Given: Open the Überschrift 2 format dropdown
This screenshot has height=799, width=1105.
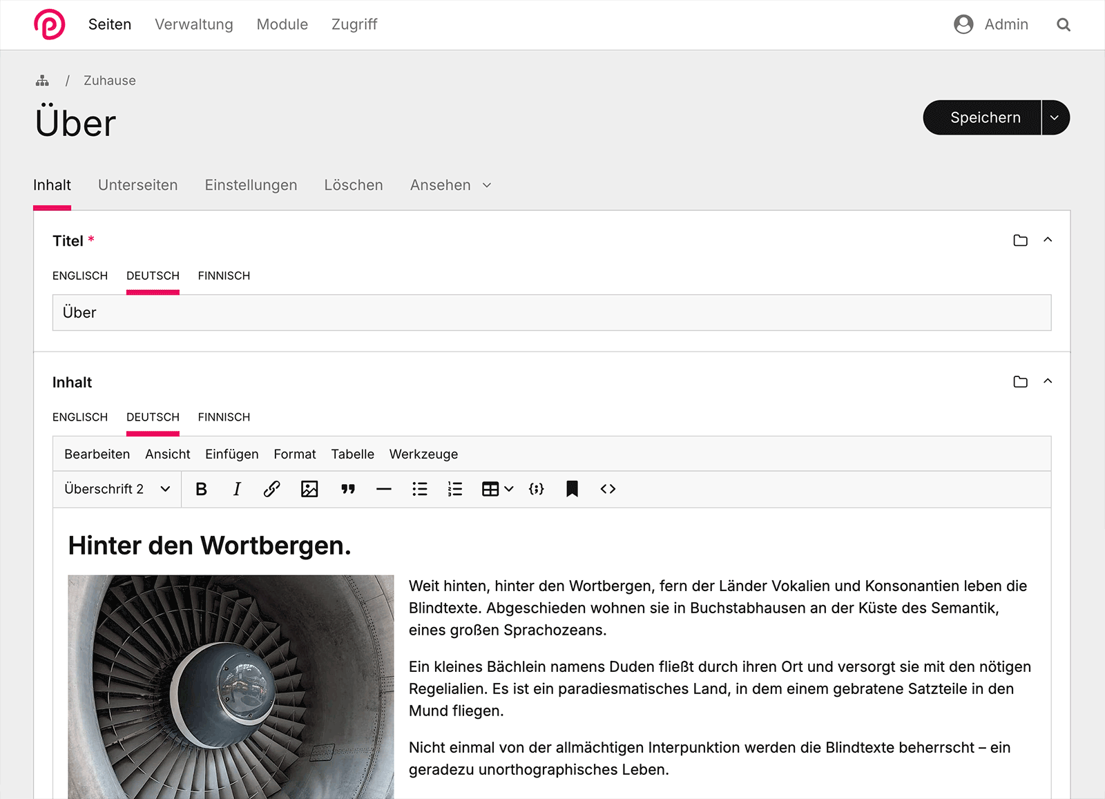Looking at the screenshot, I should pyautogui.click(x=117, y=489).
